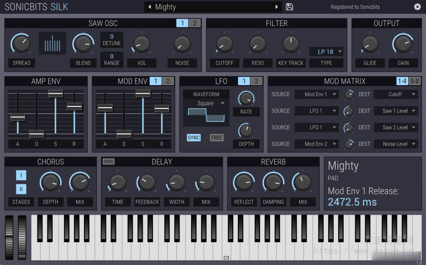
Task: Click the next preset arrow
Action: (277, 7)
